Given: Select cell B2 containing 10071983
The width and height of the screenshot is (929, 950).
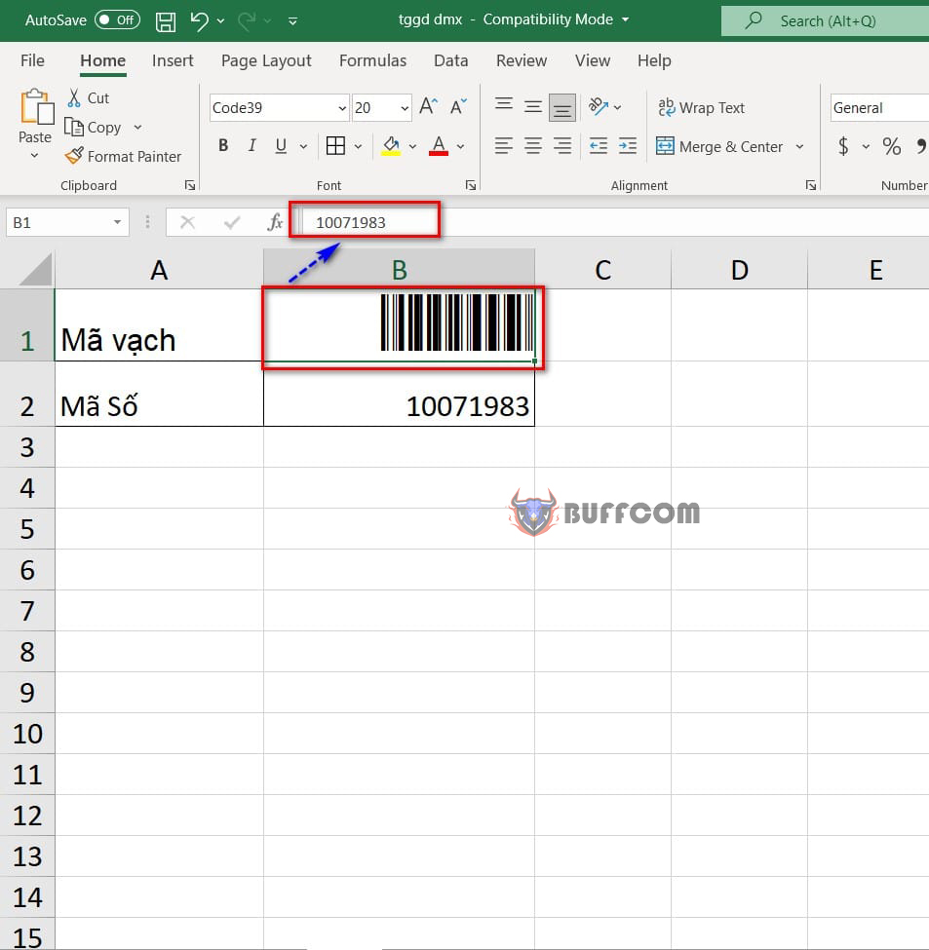Looking at the screenshot, I should click(x=400, y=394).
